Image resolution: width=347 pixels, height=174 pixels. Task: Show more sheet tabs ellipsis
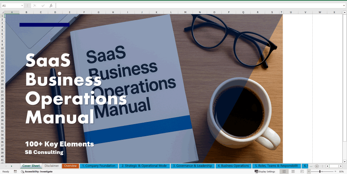311,166
